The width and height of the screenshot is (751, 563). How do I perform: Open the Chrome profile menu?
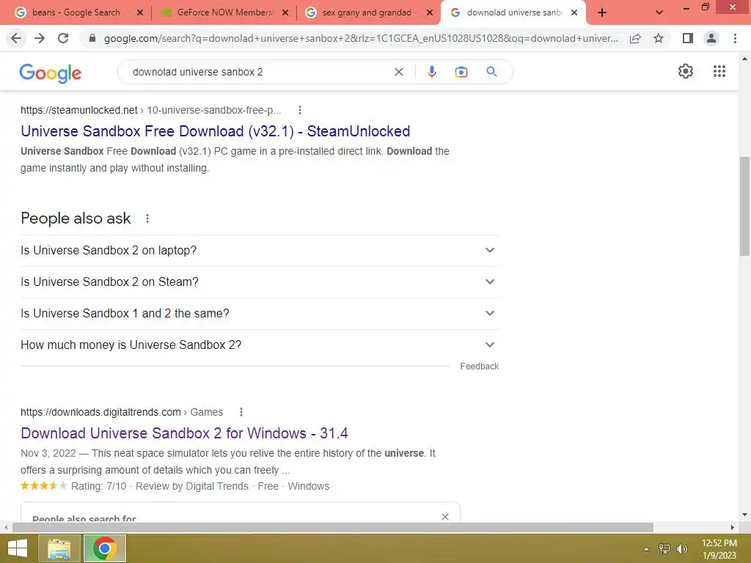click(711, 38)
